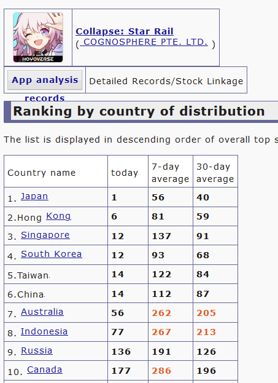Screen dimensions: 278x383
Task: Open the COGNOSPHERE PTE. LTD. publisher link
Action: coord(144,42)
